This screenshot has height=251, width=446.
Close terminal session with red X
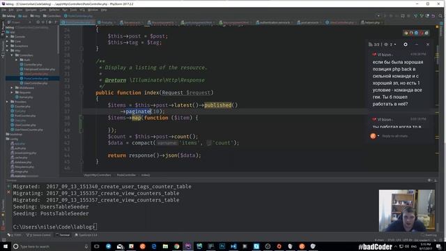pyautogui.click(x=8, y=192)
